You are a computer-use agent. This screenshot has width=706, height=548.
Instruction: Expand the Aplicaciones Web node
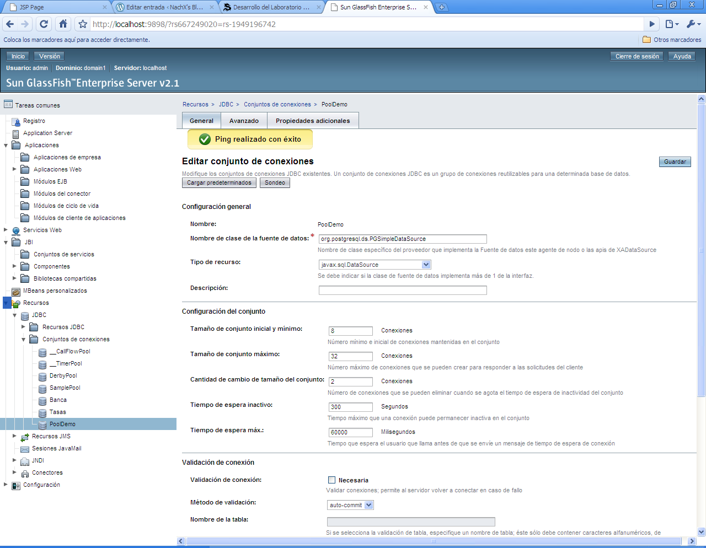(x=15, y=169)
